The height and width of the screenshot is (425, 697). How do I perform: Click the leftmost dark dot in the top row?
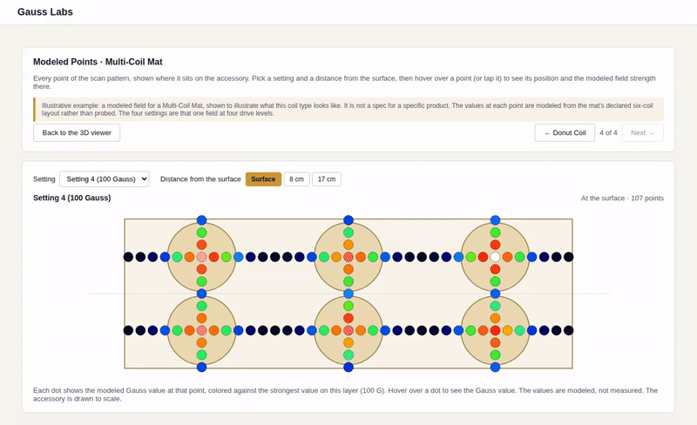[x=128, y=257]
